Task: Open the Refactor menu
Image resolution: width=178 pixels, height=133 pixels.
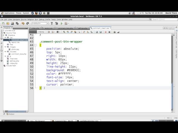Action: pos(31,19)
